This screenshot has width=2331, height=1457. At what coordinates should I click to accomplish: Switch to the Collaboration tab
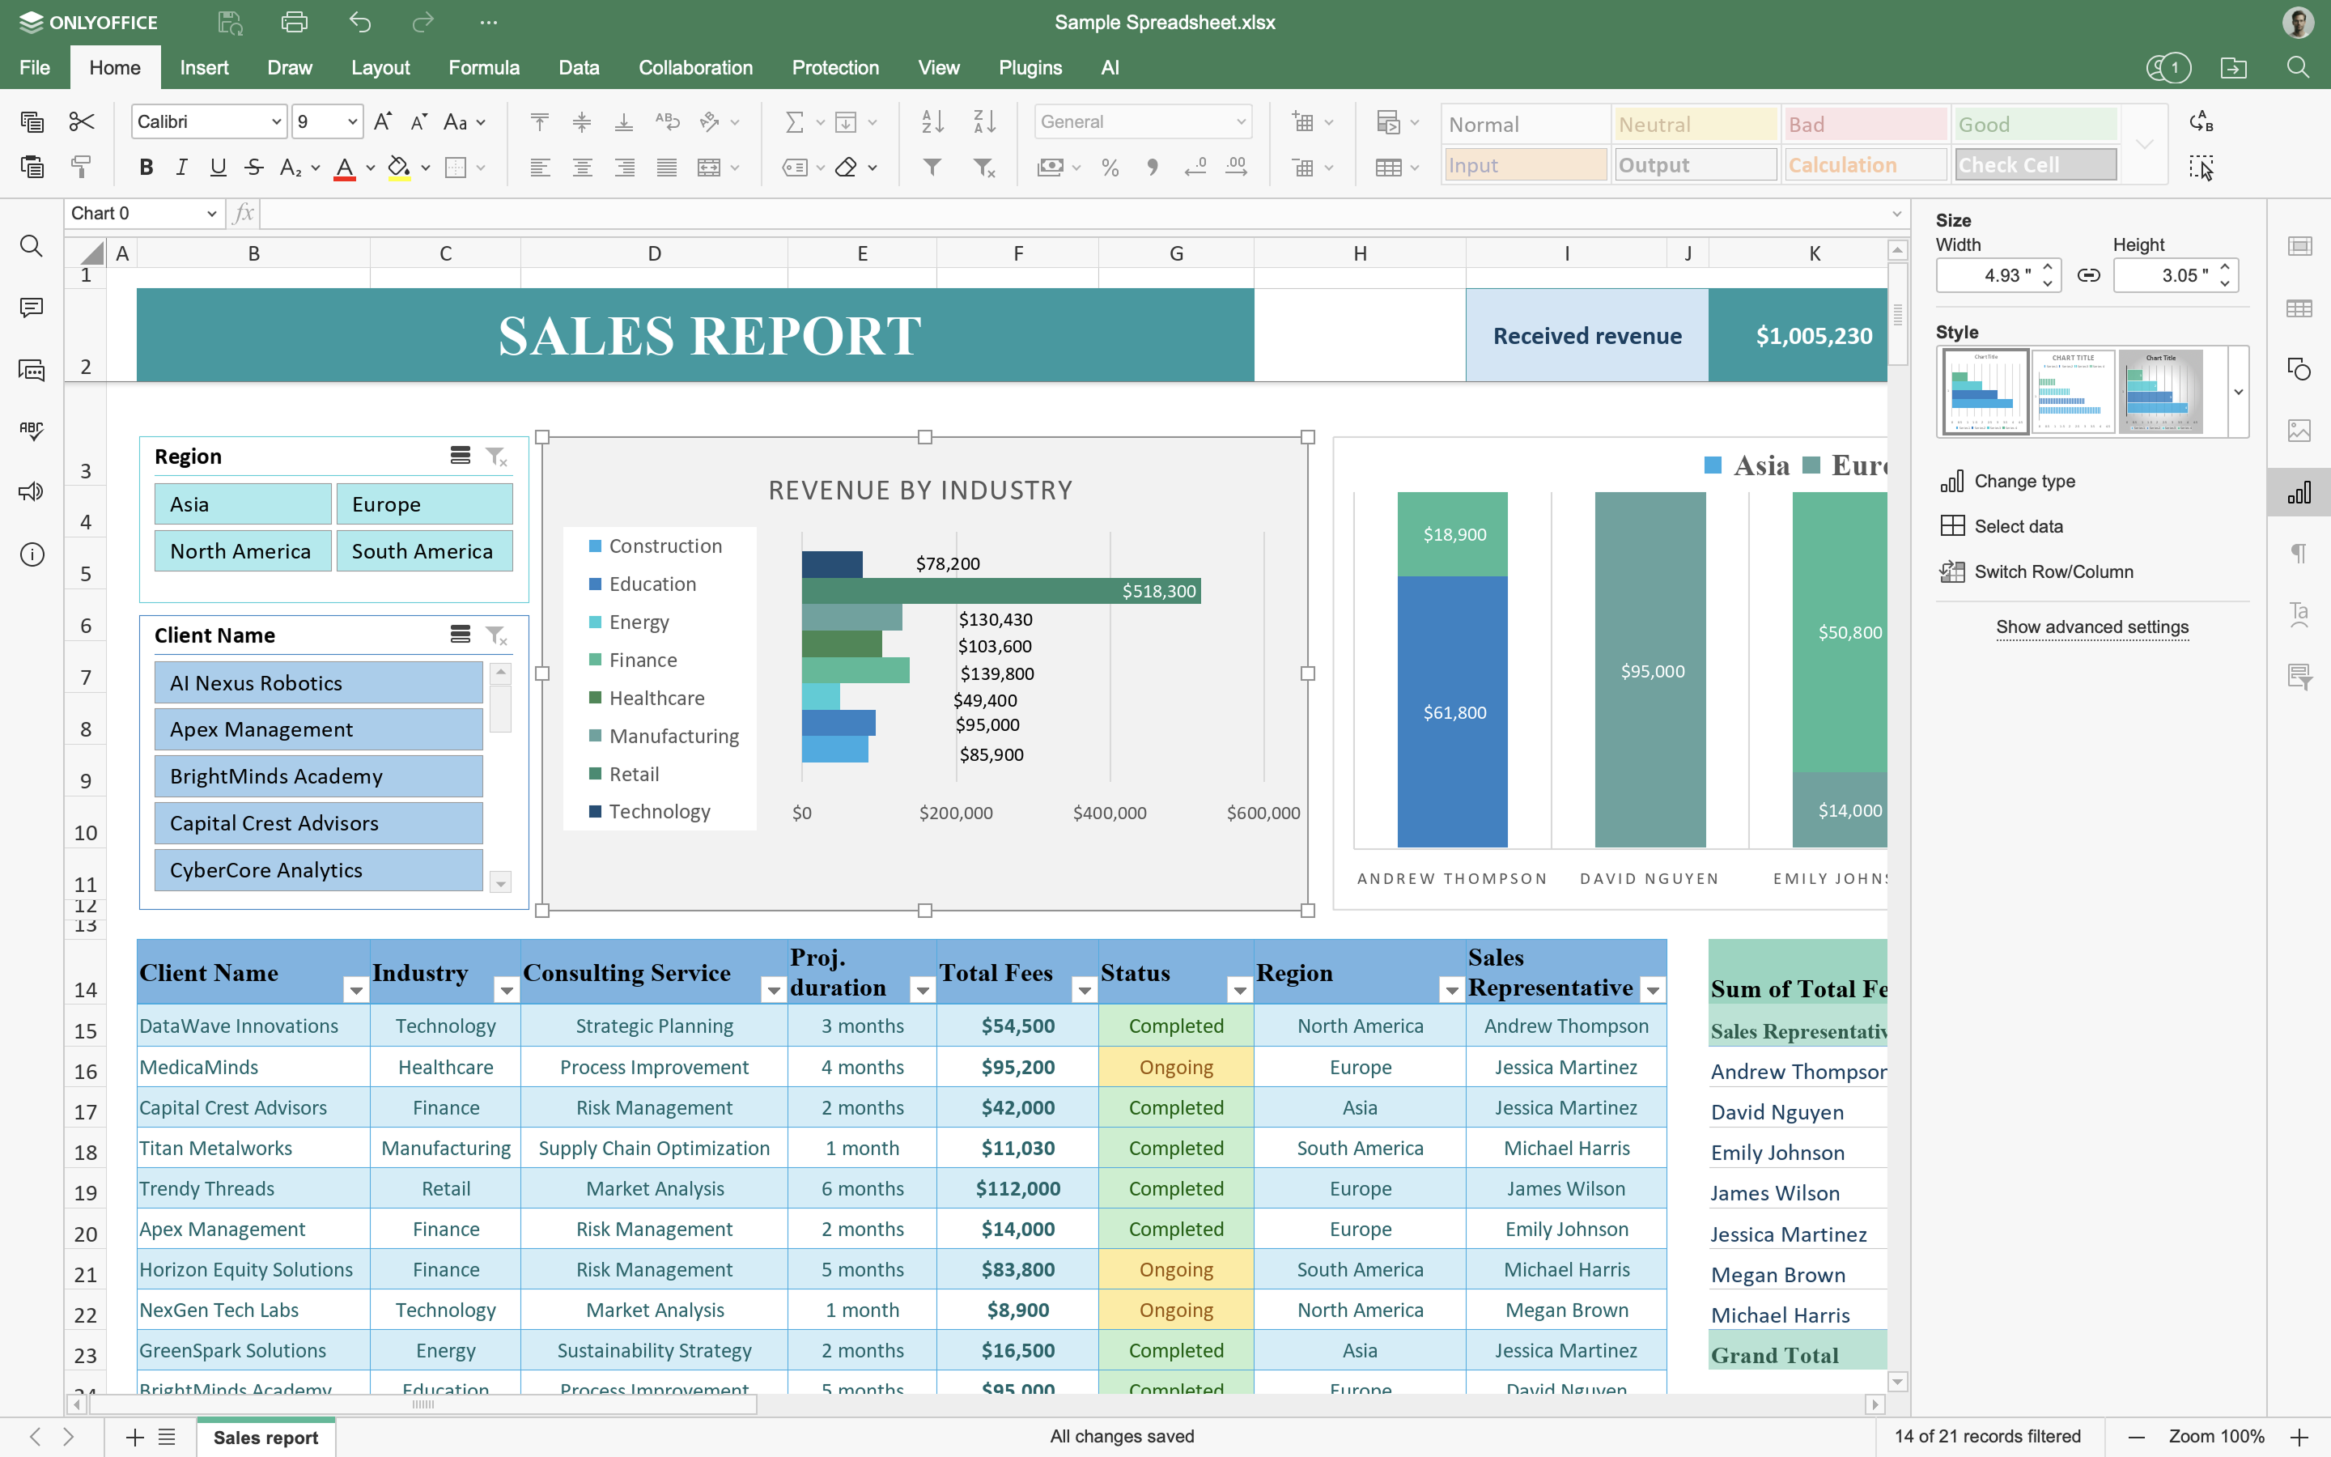click(x=695, y=67)
